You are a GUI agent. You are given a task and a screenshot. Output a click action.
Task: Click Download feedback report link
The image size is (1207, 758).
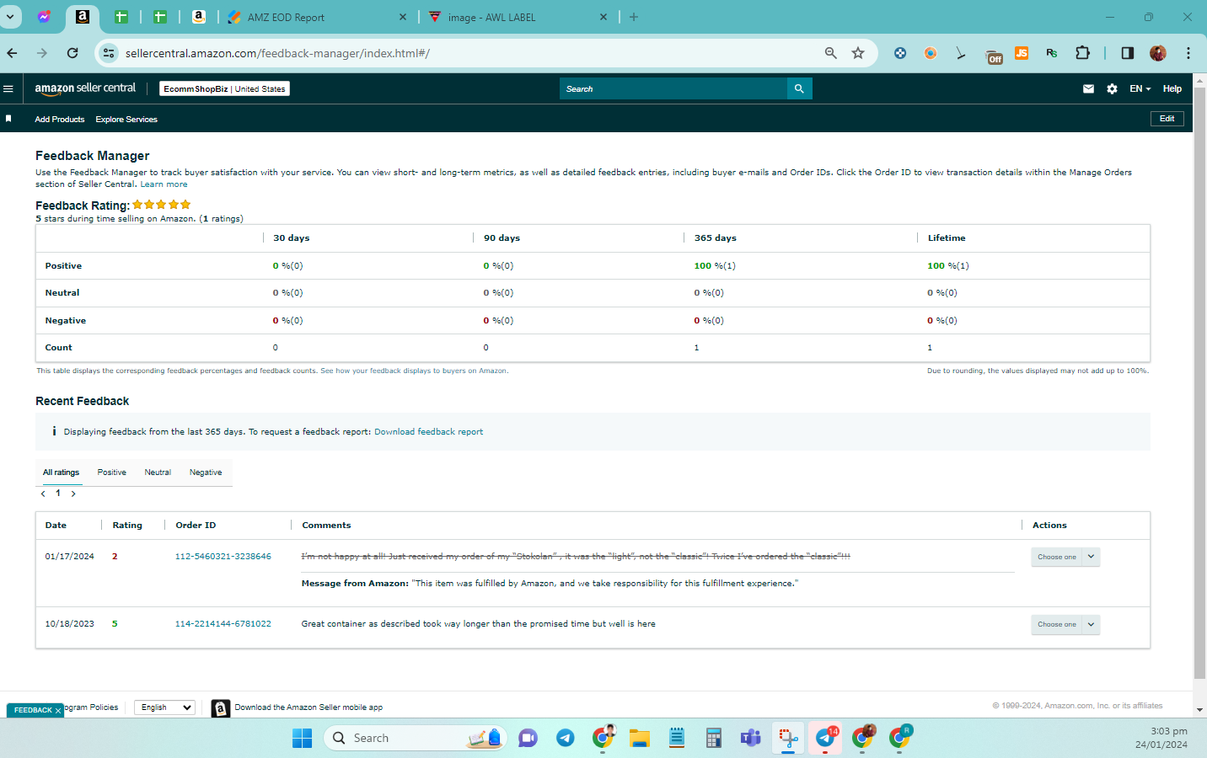tap(428, 432)
